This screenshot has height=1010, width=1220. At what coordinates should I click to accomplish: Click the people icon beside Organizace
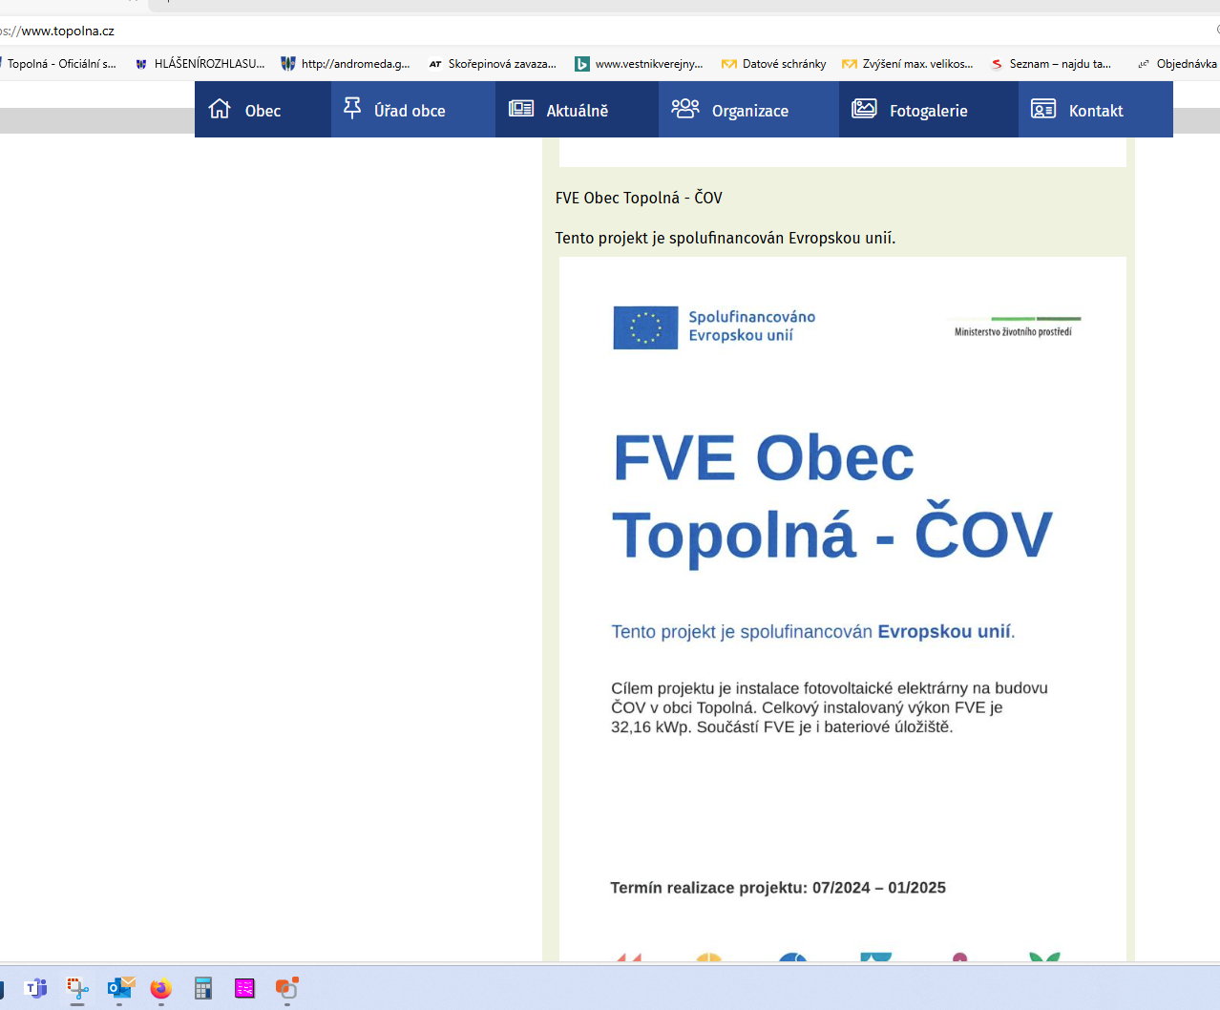(684, 109)
